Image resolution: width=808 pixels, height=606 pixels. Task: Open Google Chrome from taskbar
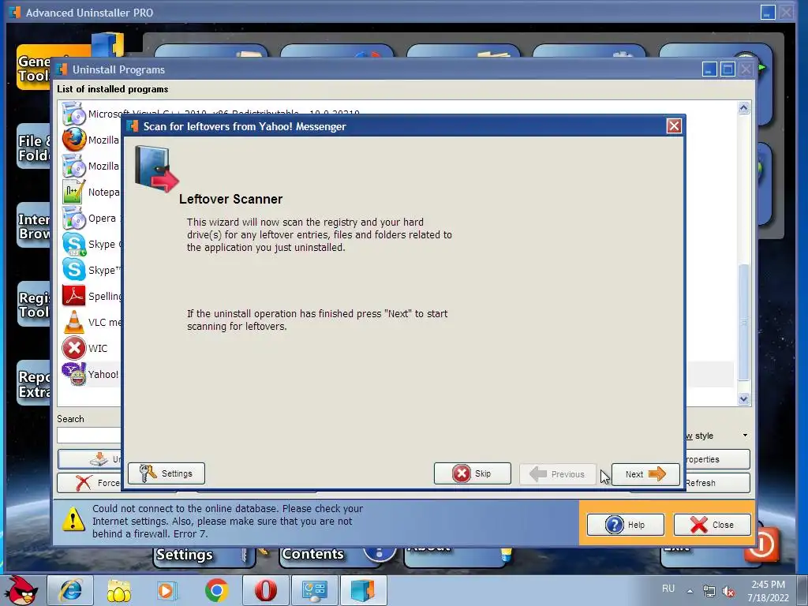tap(216, 590)
